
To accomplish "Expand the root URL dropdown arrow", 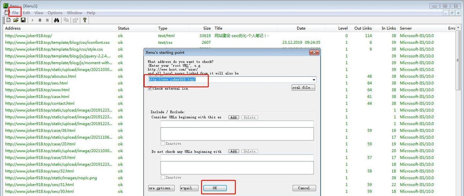I will pos(314,80).
